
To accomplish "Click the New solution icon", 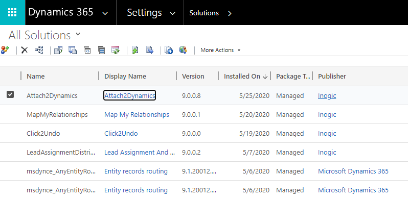I will tap(5, 50).
